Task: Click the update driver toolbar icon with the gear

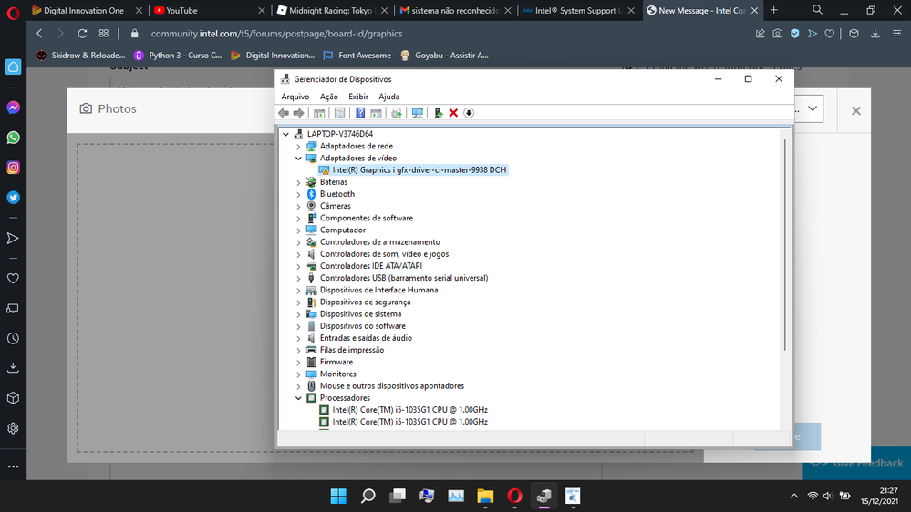Action: (397, 113)
